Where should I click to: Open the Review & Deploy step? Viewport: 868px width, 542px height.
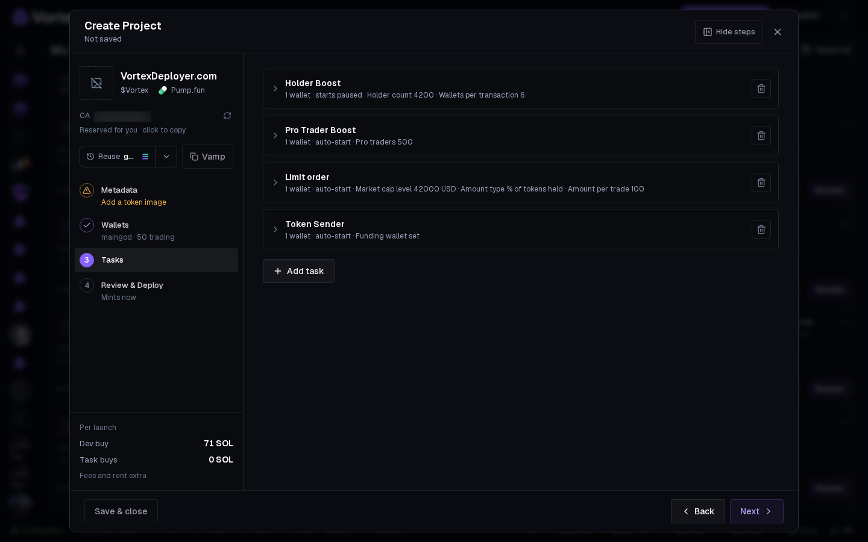pyautogui.click(x=156, y=291)
